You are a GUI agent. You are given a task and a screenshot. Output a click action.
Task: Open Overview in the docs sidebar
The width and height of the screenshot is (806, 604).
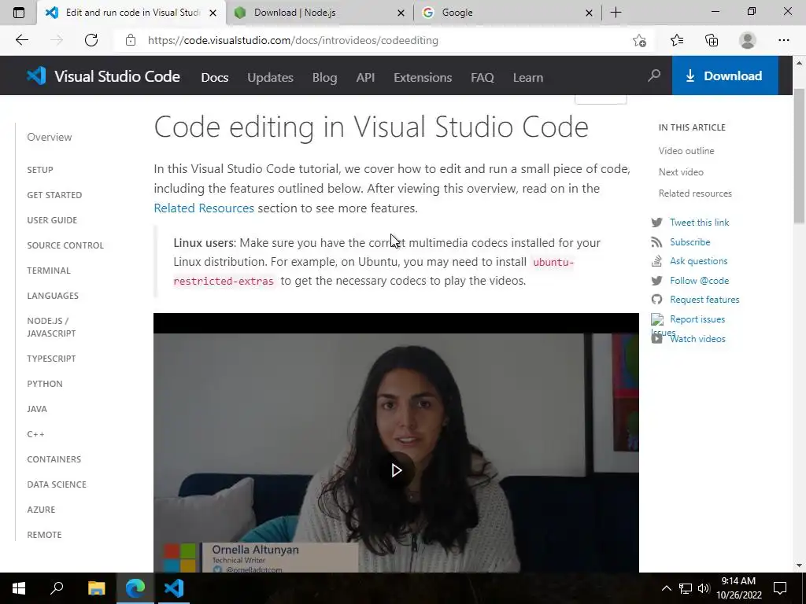50,137
